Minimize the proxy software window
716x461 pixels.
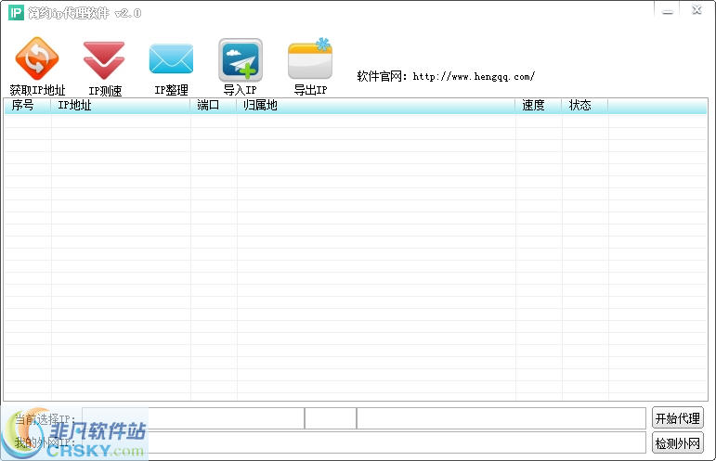point(667,10)
